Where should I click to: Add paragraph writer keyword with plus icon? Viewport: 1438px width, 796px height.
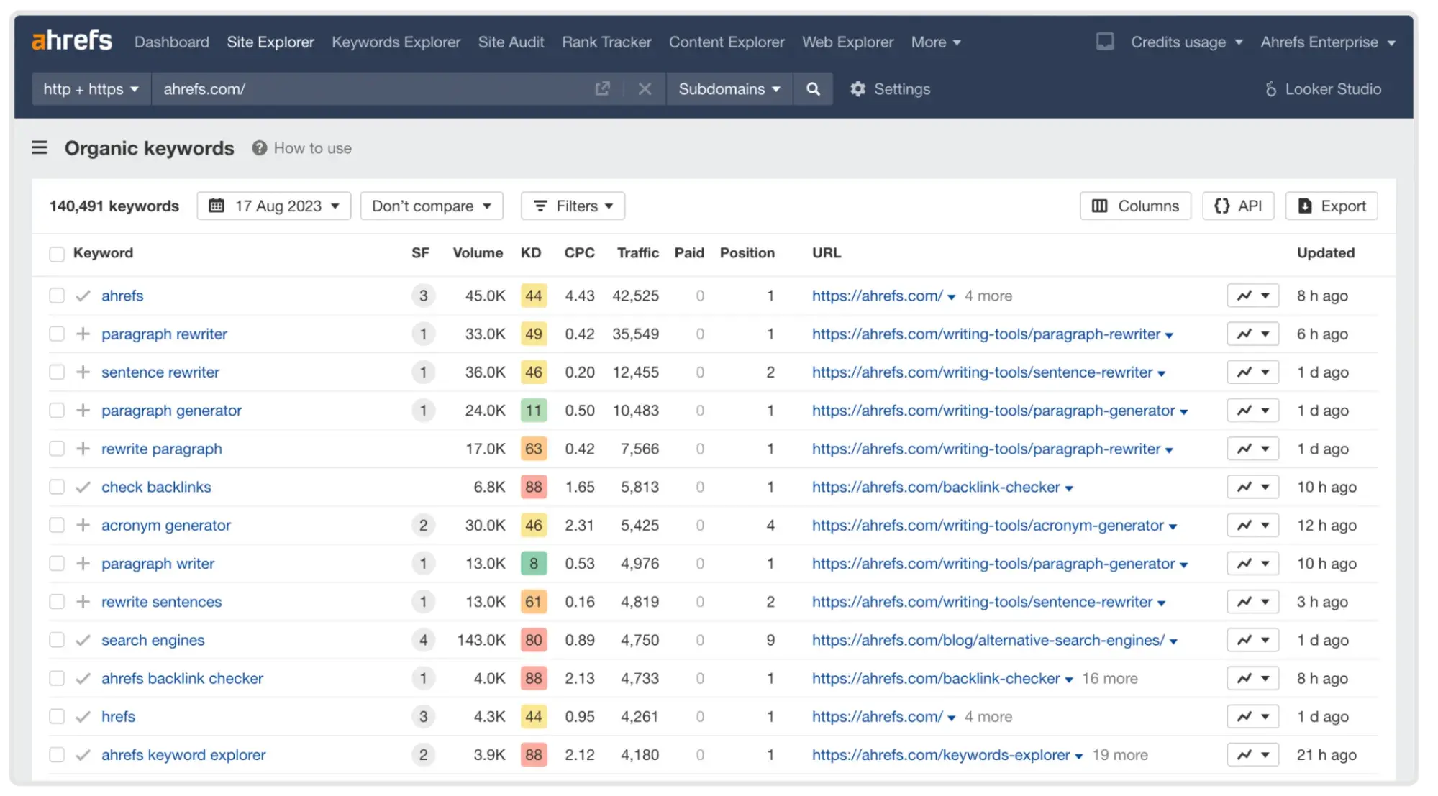click(x=83, y=563)
